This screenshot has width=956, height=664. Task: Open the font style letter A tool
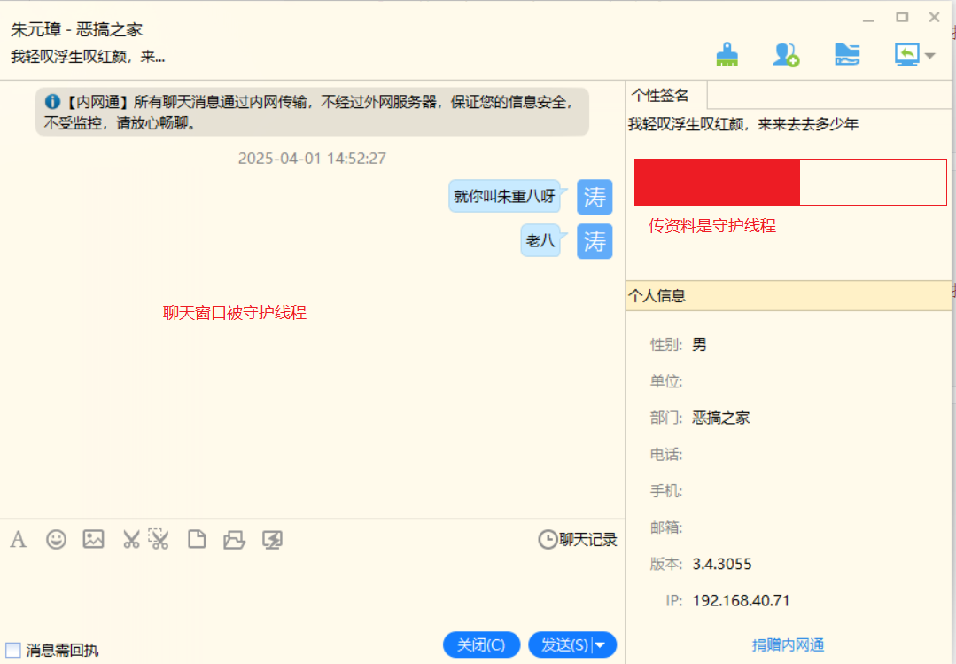click(x=19, y=539)
